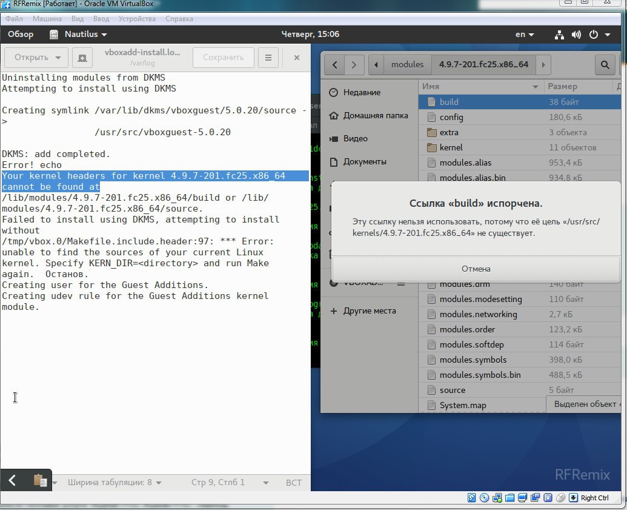Click the VirtualBox CPU virtualization chip icon
Screen dimensions: 627x510
pos(548,498)
